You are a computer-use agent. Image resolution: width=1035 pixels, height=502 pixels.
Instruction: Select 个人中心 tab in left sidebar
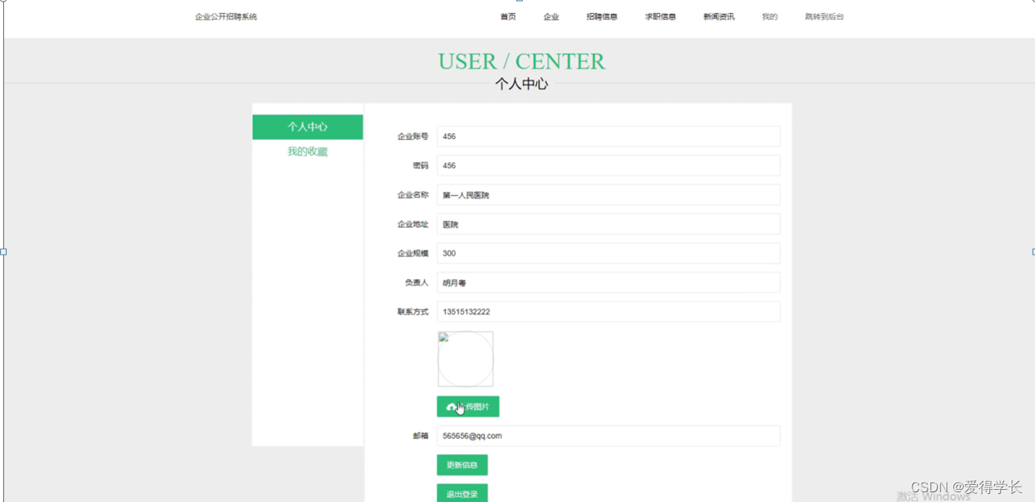click(x=308, y=127)
